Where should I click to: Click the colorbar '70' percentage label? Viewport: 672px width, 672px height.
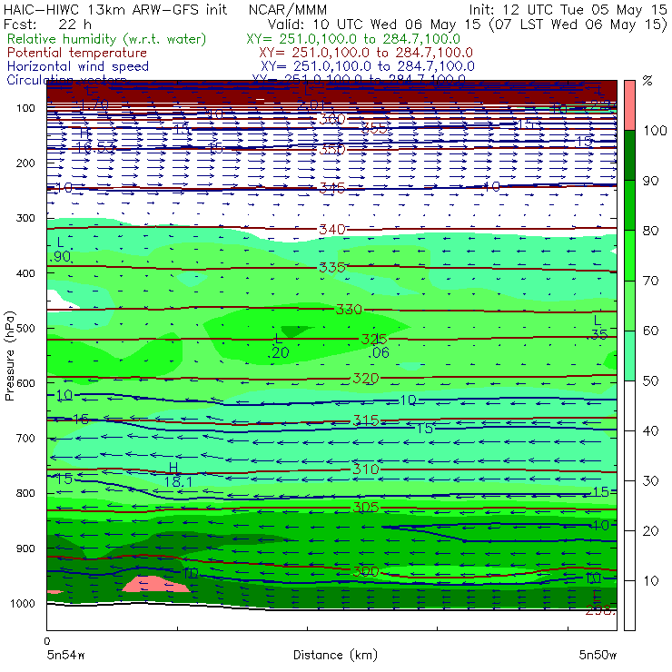pyautogui.click(x=650, y=281)
